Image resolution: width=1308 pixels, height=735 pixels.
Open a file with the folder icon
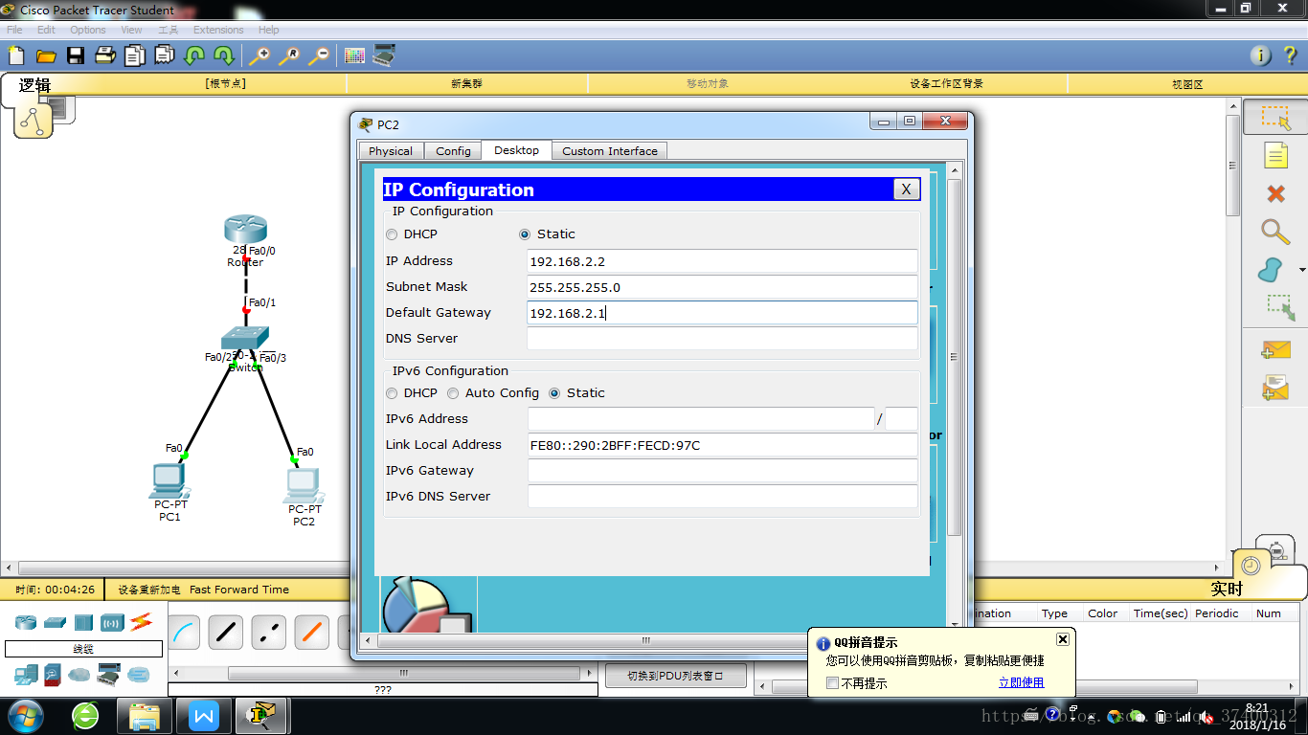[x=46, y=56]
